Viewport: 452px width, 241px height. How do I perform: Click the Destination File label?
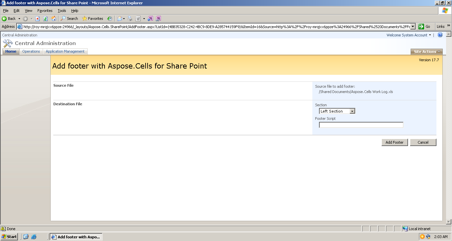[68, 104]
